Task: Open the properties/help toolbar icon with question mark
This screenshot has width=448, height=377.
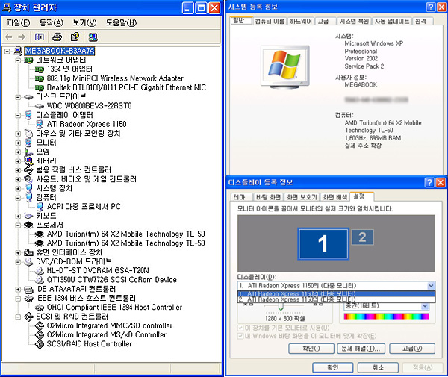Action: click(75, 37)
